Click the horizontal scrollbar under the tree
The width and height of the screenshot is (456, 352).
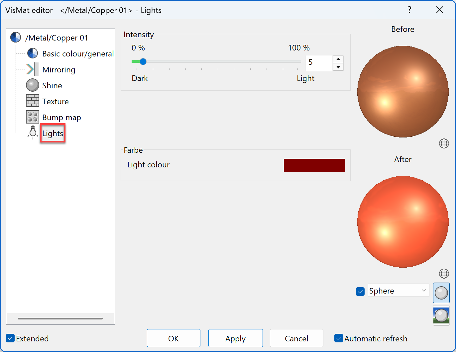click(60, 318)
